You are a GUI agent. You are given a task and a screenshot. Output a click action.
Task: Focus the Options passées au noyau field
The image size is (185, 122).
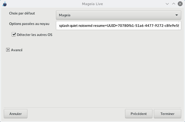119,25
